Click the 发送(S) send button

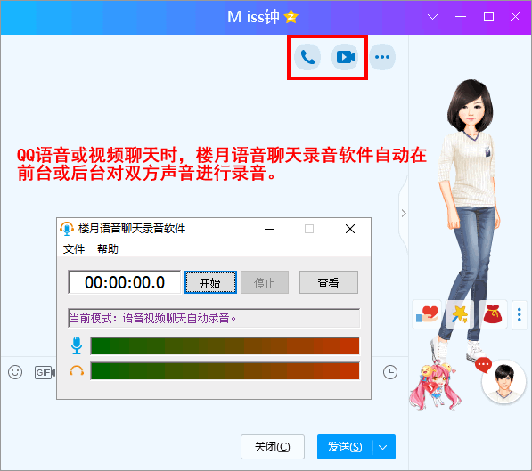[x=345, y=447]
